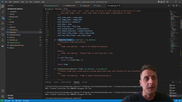The width and height of the screenshot is (182, 102).
Task: Open the Explorer view in activity bar
Action: (x=3, y=6)
